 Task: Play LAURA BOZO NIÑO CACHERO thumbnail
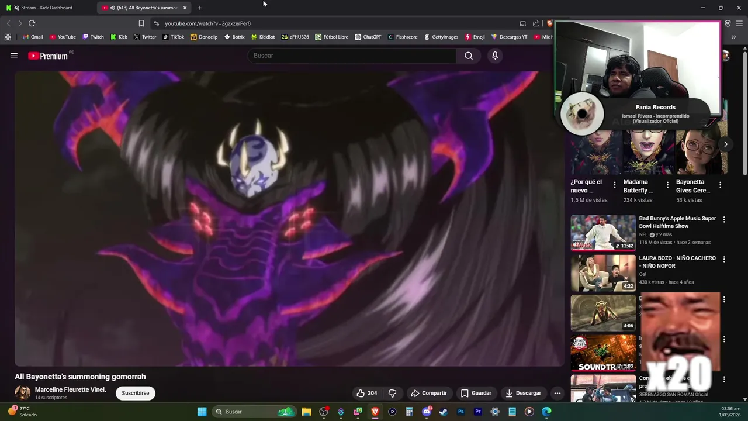click(603, 273)
